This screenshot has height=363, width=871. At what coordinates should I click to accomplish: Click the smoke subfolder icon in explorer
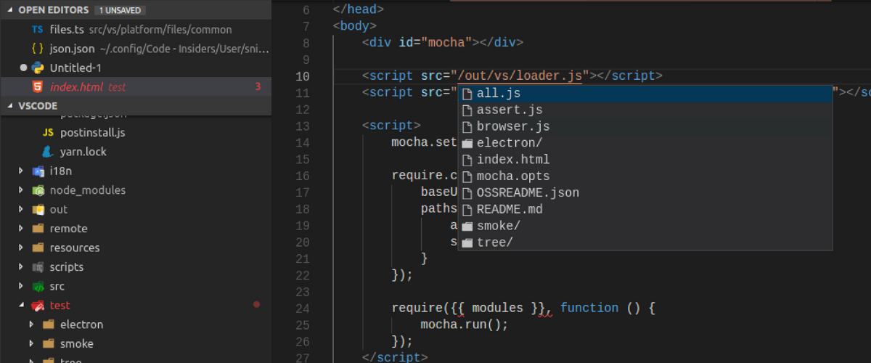tap(49, 343)
